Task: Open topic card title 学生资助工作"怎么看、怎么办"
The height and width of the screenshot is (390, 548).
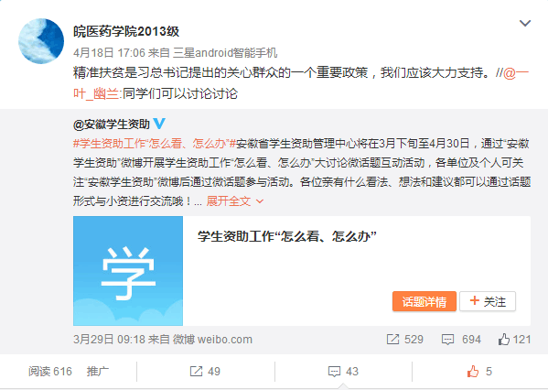Action: point(287,236)
